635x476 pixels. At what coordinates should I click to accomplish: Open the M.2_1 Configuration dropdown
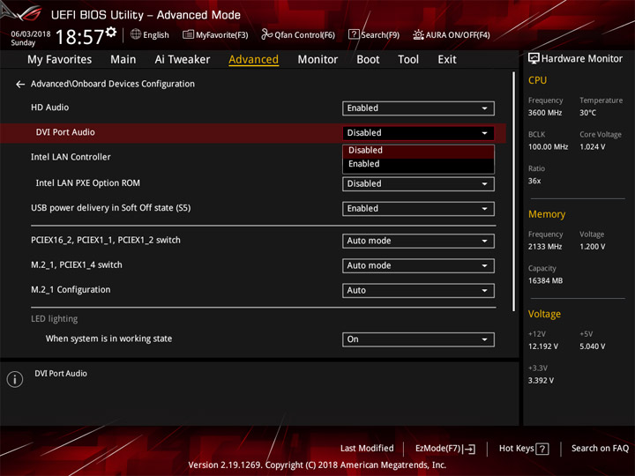pos(418,291)
